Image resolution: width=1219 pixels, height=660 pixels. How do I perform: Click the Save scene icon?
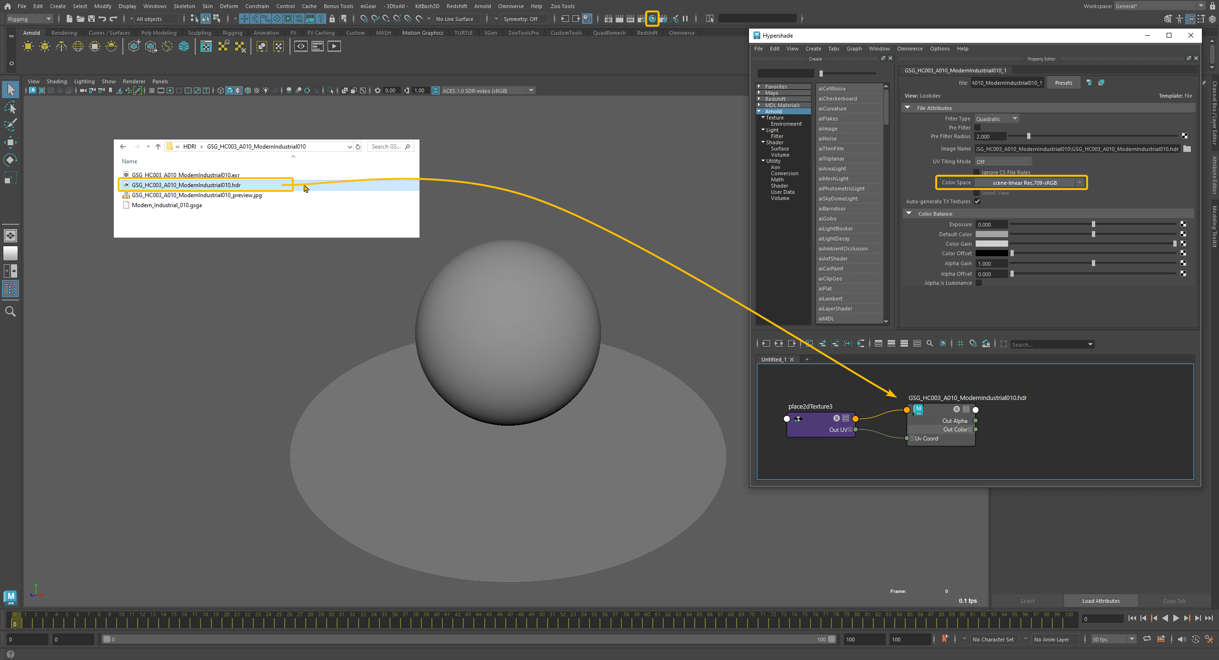click(91, 19)
